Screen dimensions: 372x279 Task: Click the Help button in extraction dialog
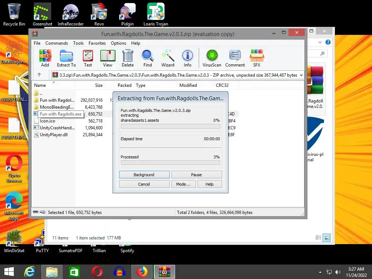coord(210,184)
